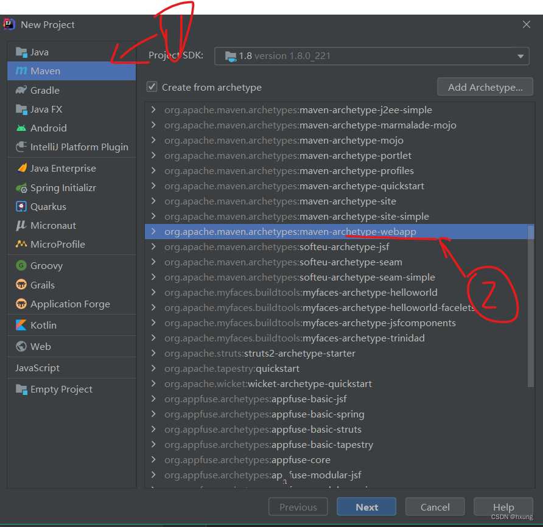Click the Grails icon

coord(21,285)
